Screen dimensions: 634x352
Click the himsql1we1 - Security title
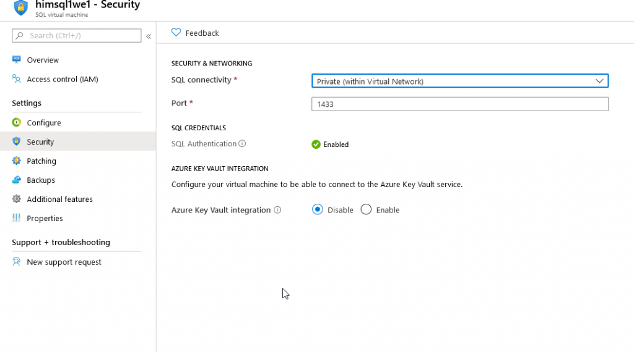tap(88, 5)
